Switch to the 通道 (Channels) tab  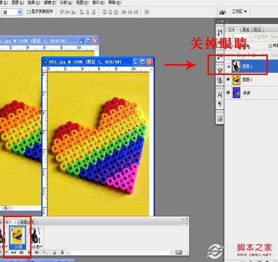click(x=245, y=30)
